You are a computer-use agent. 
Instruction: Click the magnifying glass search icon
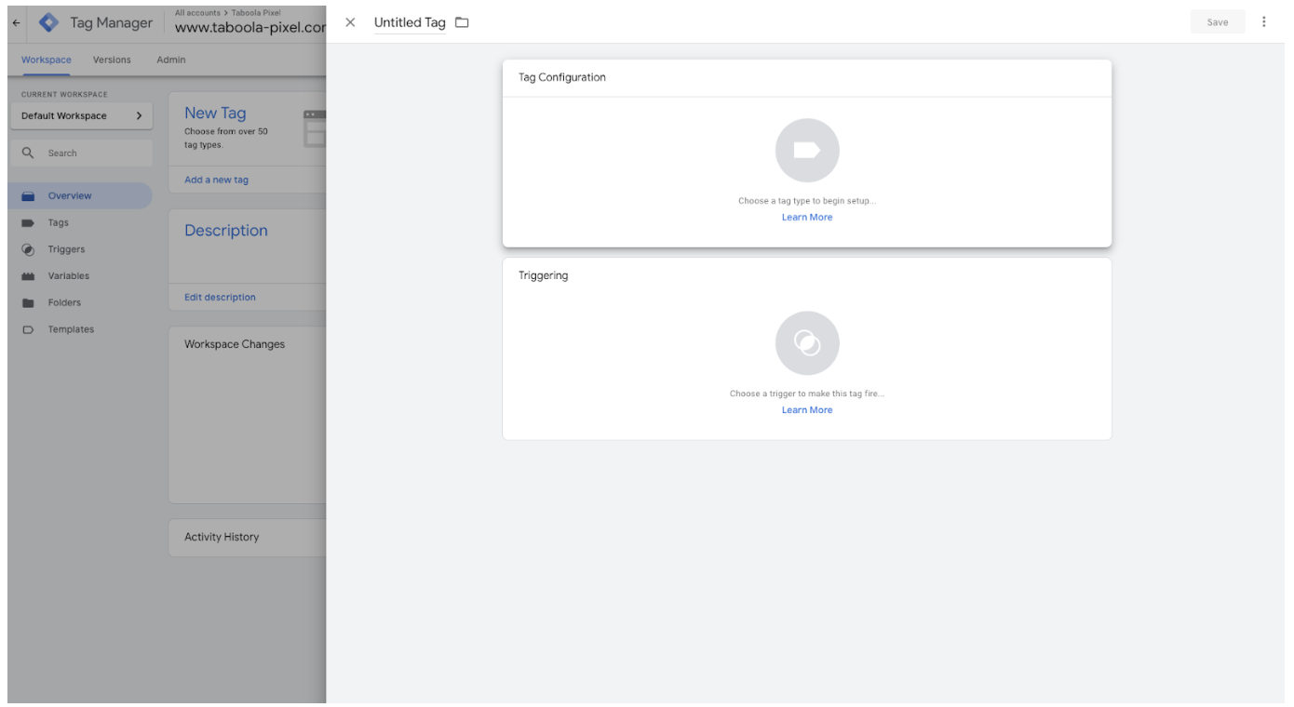point(28,153)
